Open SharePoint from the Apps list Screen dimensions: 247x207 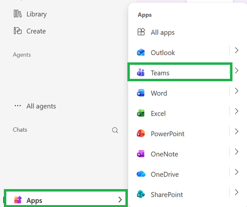[179, 194]
